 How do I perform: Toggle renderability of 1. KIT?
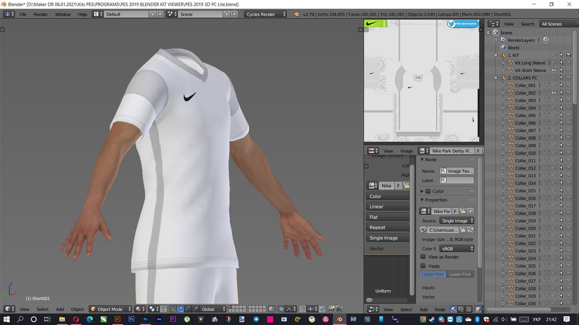568,55
